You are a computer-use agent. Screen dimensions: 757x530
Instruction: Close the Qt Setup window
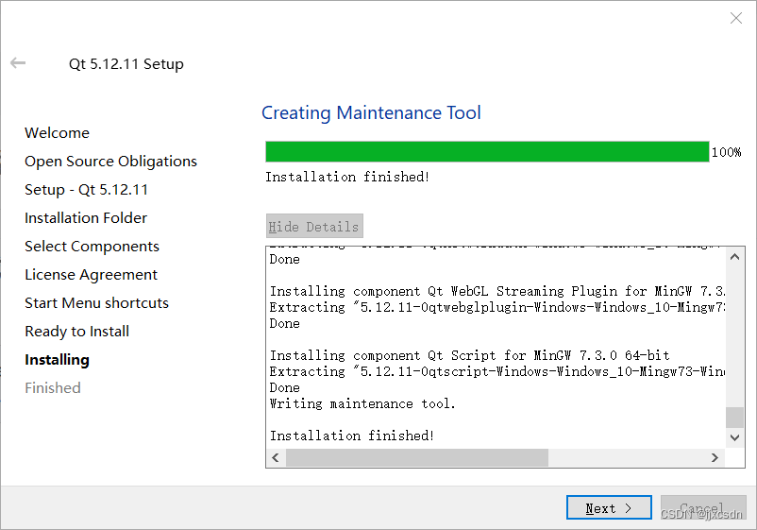(735, 18)
